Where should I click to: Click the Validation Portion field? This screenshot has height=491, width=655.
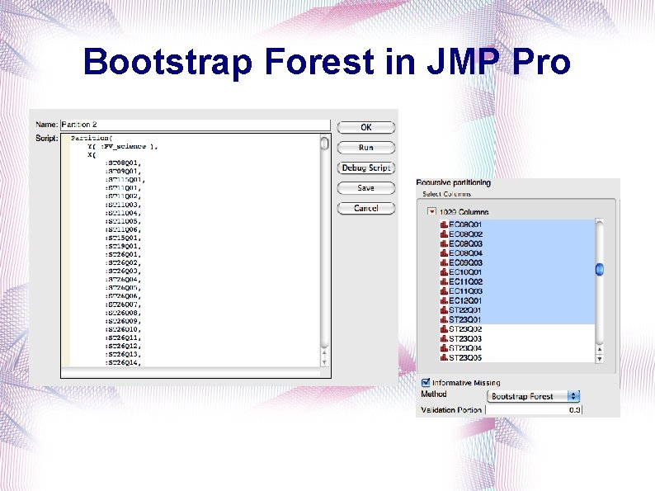pos(534,410)
